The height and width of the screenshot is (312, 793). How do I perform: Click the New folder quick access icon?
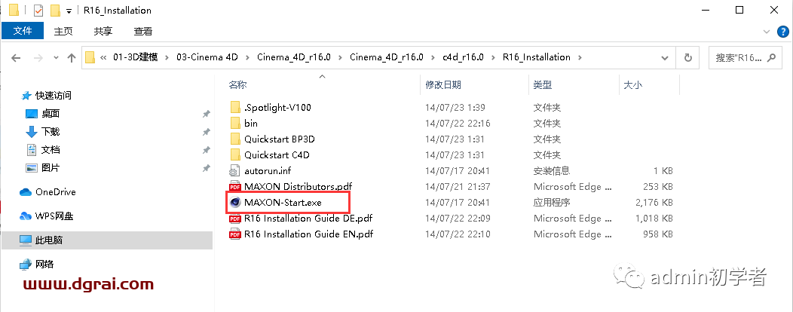click(x=54, y=10)
